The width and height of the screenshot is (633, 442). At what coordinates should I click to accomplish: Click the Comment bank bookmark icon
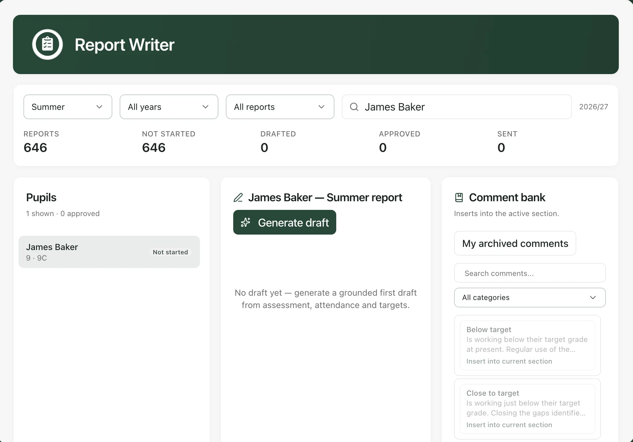click(x=459, y=198)
